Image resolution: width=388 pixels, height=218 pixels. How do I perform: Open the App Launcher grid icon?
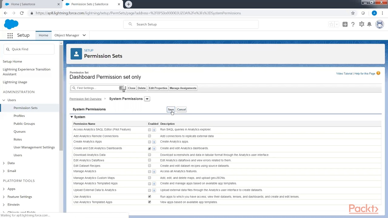coord(10,35)
